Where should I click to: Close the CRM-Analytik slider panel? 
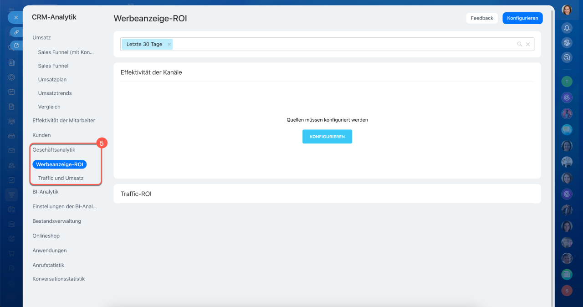[16, 17]
